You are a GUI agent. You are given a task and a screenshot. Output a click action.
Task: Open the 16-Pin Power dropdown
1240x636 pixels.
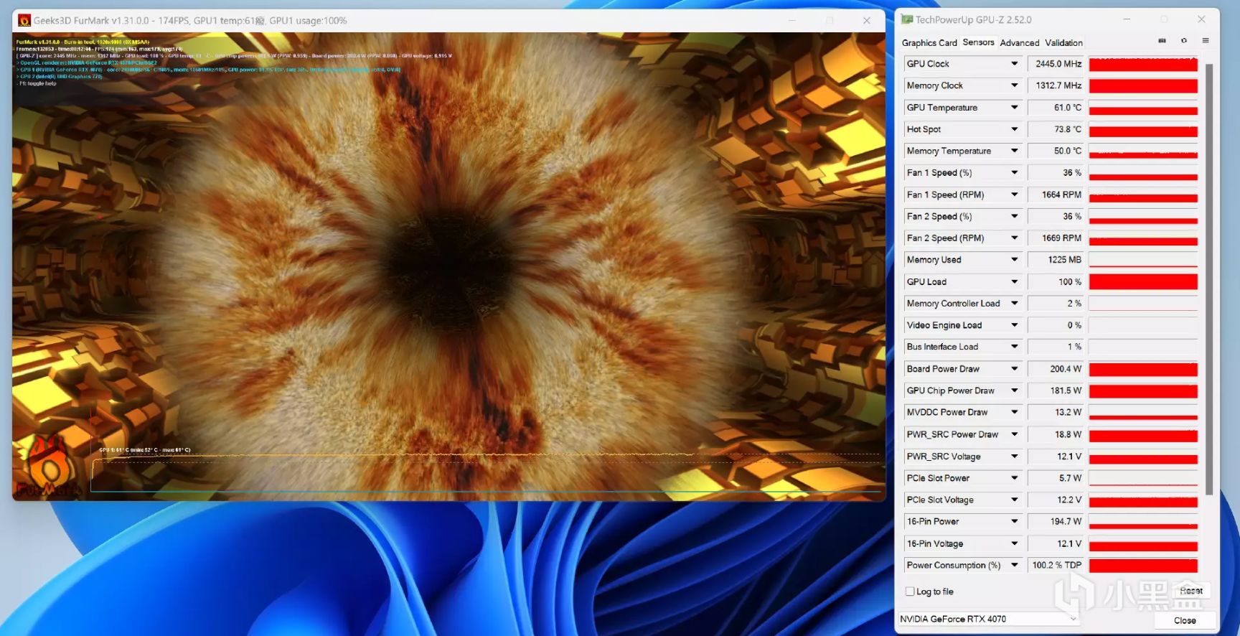tap(1015, 521)
